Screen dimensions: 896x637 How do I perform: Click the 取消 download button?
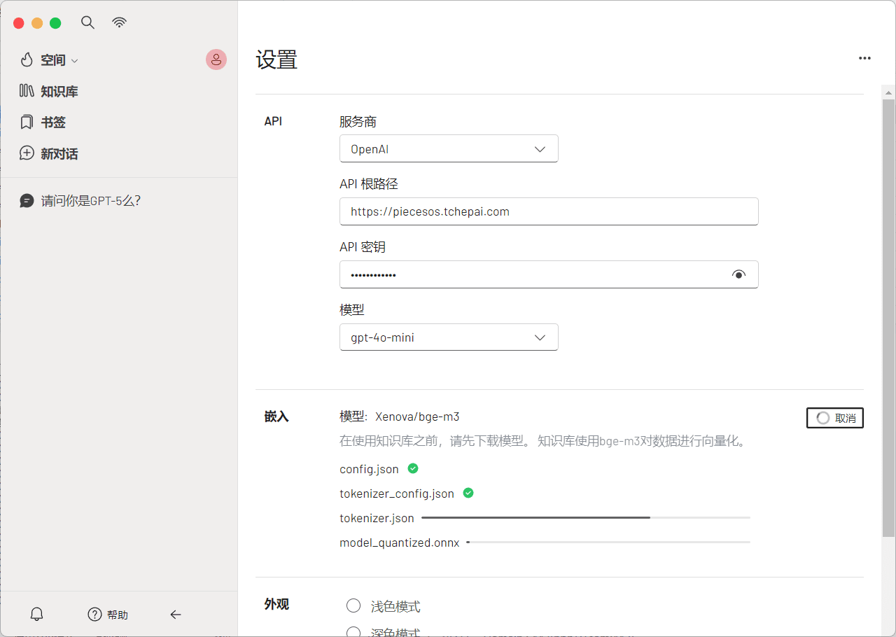835,418
